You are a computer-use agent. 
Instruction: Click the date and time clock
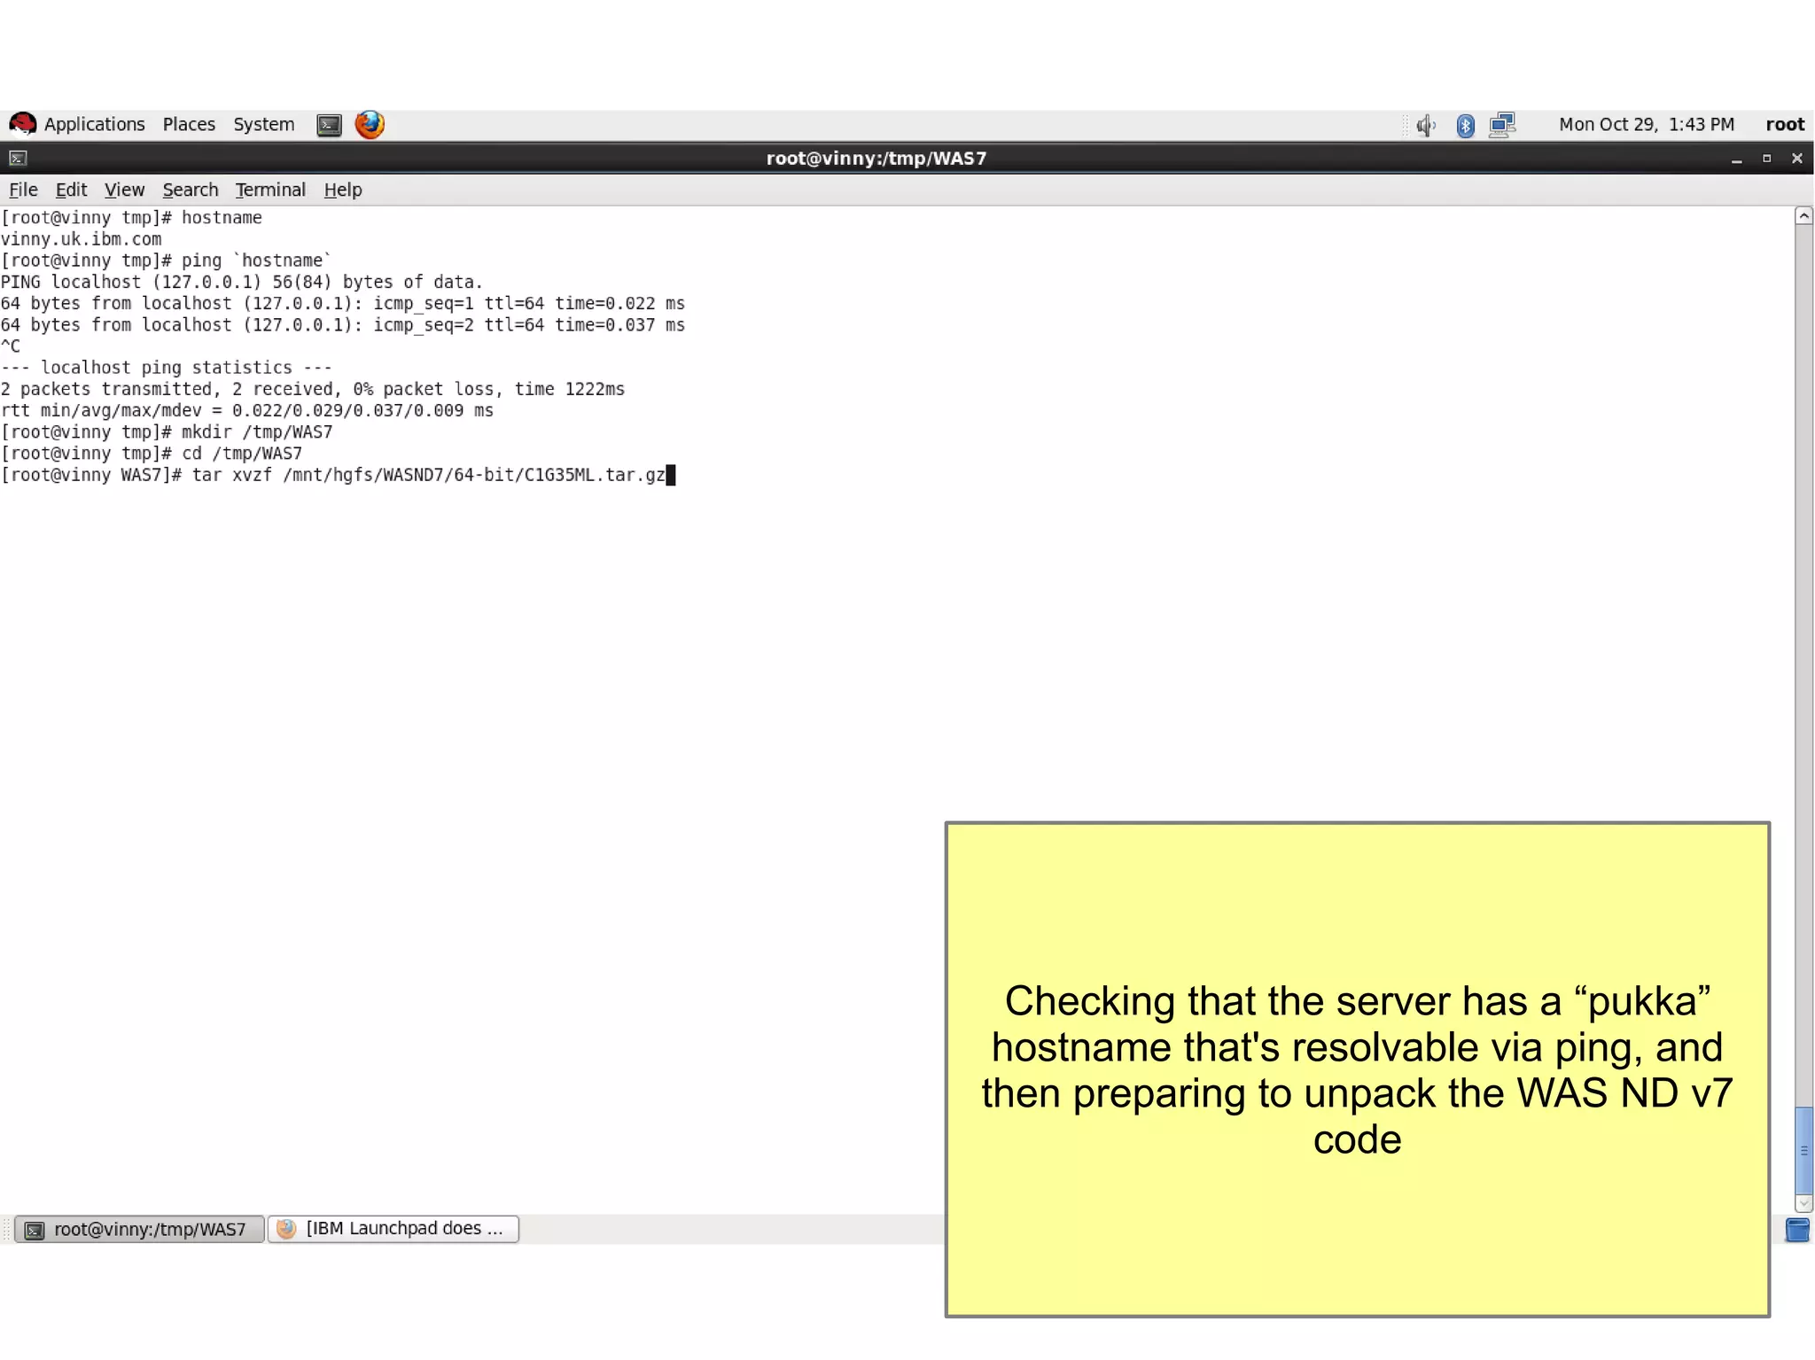point(1646,125)
